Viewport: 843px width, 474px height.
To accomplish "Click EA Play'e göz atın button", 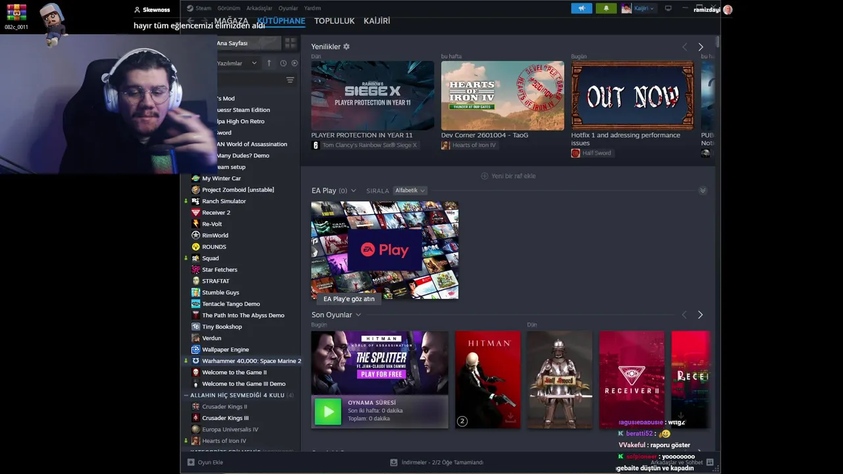I will [349, 299].
